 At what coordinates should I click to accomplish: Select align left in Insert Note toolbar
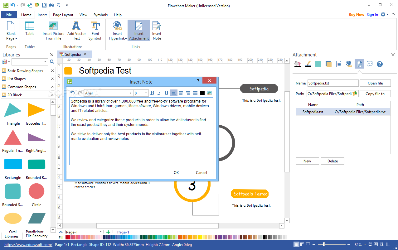(x=174, y=93)
